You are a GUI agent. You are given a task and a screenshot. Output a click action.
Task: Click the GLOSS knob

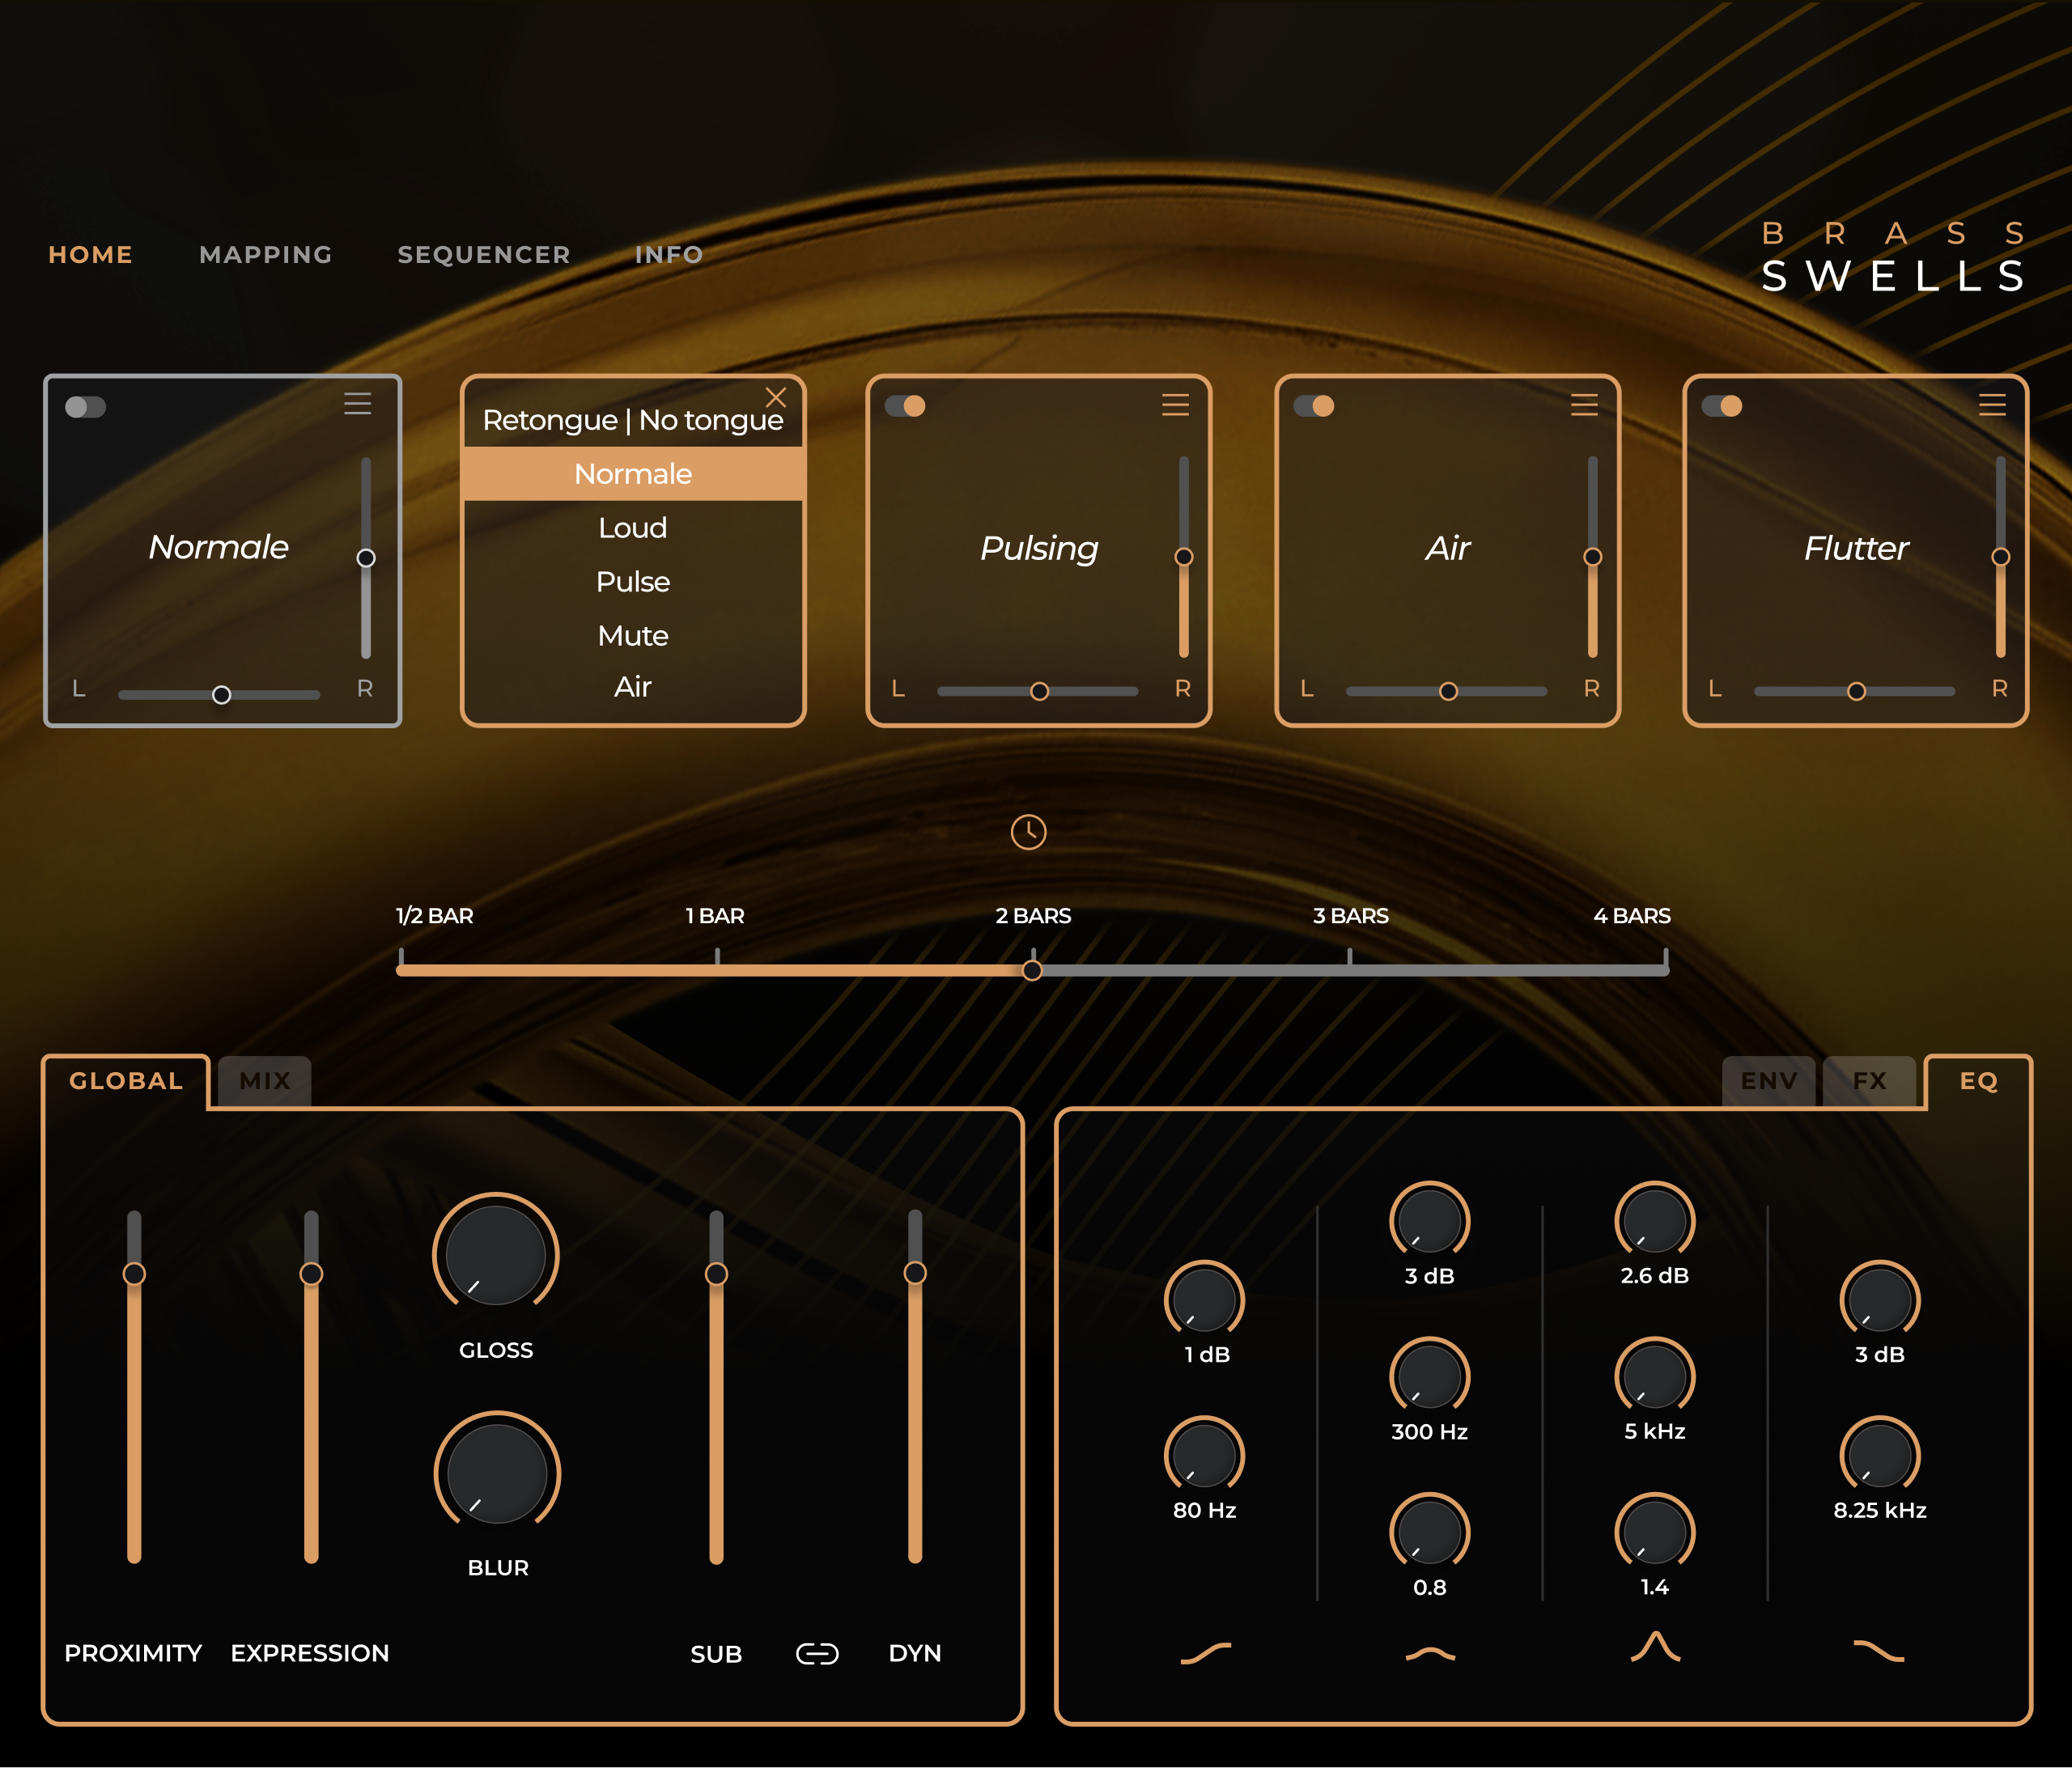pyautogui.click(x=496, y=1255)
